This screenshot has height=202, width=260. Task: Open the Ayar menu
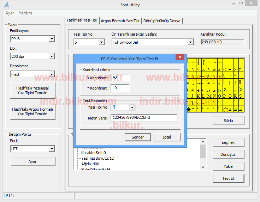pos(10,13)
